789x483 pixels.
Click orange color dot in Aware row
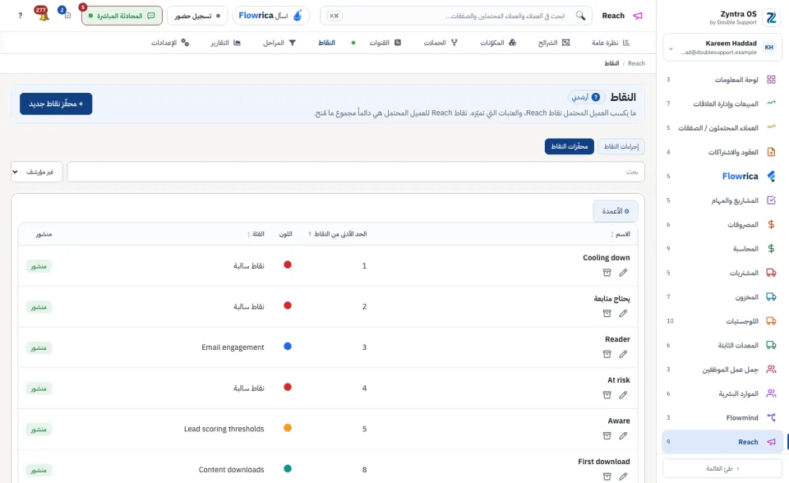pos(288,428)
